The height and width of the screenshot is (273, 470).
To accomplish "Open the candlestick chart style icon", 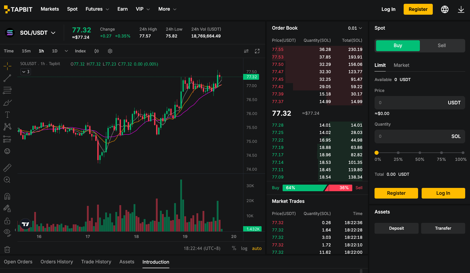I will pyautogui.click(x=96, y=51).
